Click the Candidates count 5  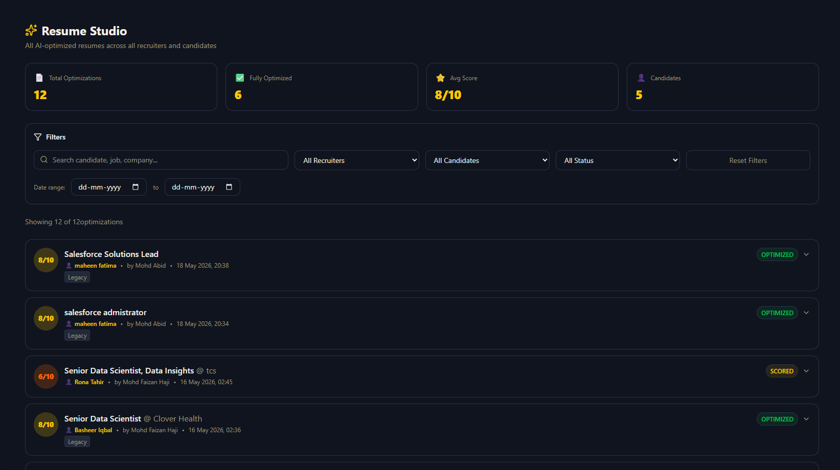pos(639,95)
